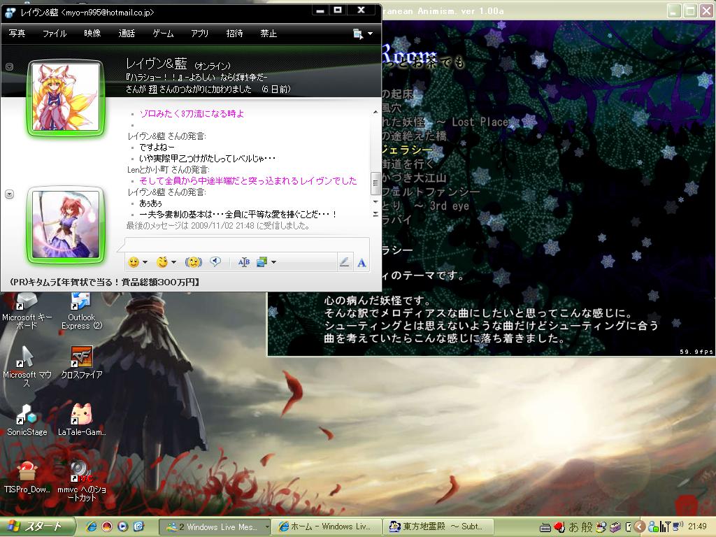Viewport: 716px width, 537px height.
Task: Switch to 2 Windows Live Mes... taskbar group
Action: pos(214,527)
